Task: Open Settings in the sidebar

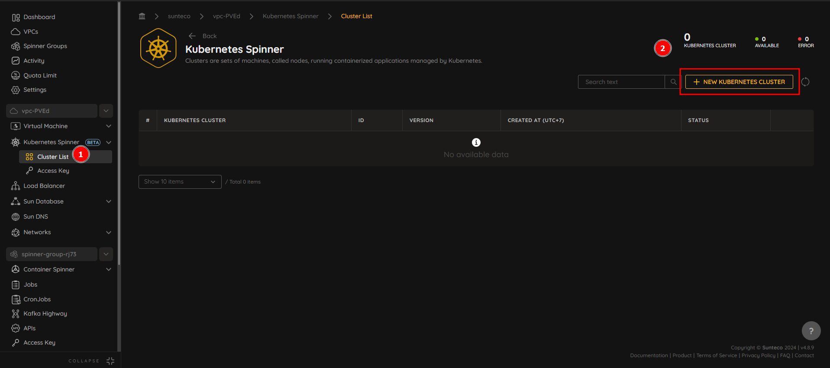Action: (29, 90)
